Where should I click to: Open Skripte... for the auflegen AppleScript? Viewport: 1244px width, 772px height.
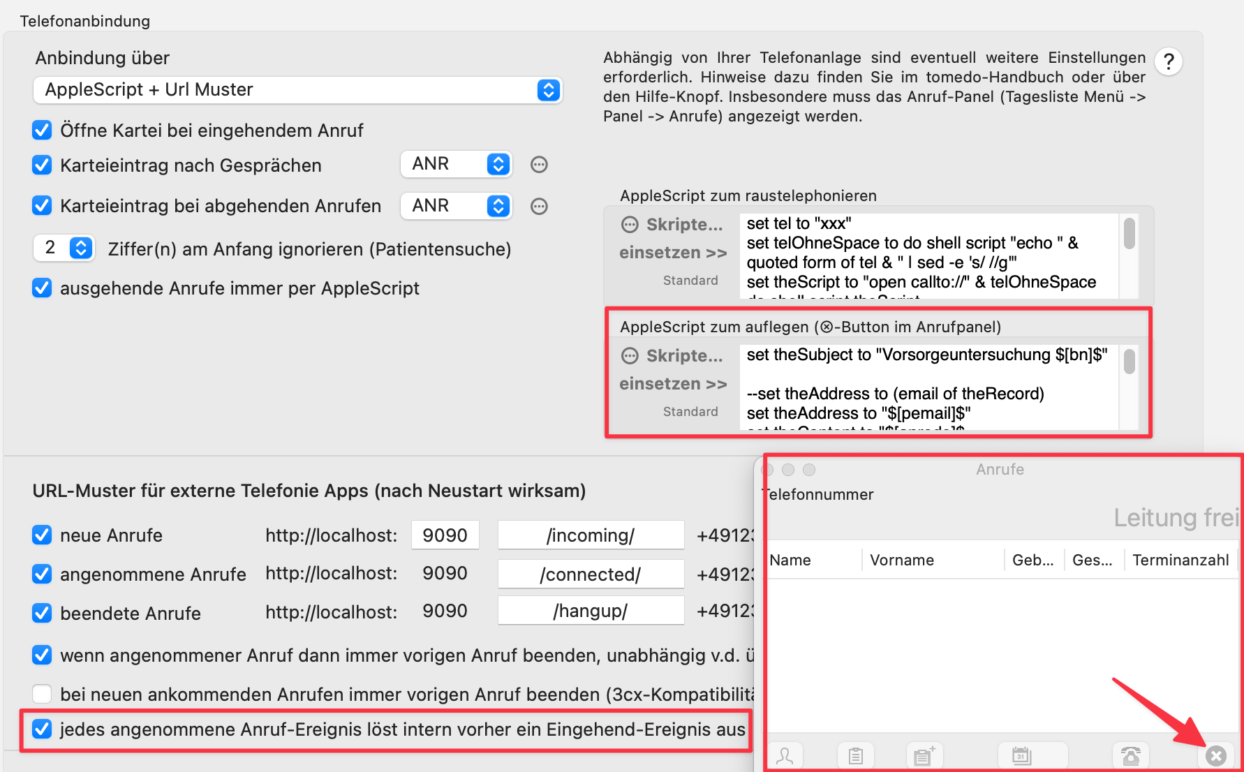672,356
